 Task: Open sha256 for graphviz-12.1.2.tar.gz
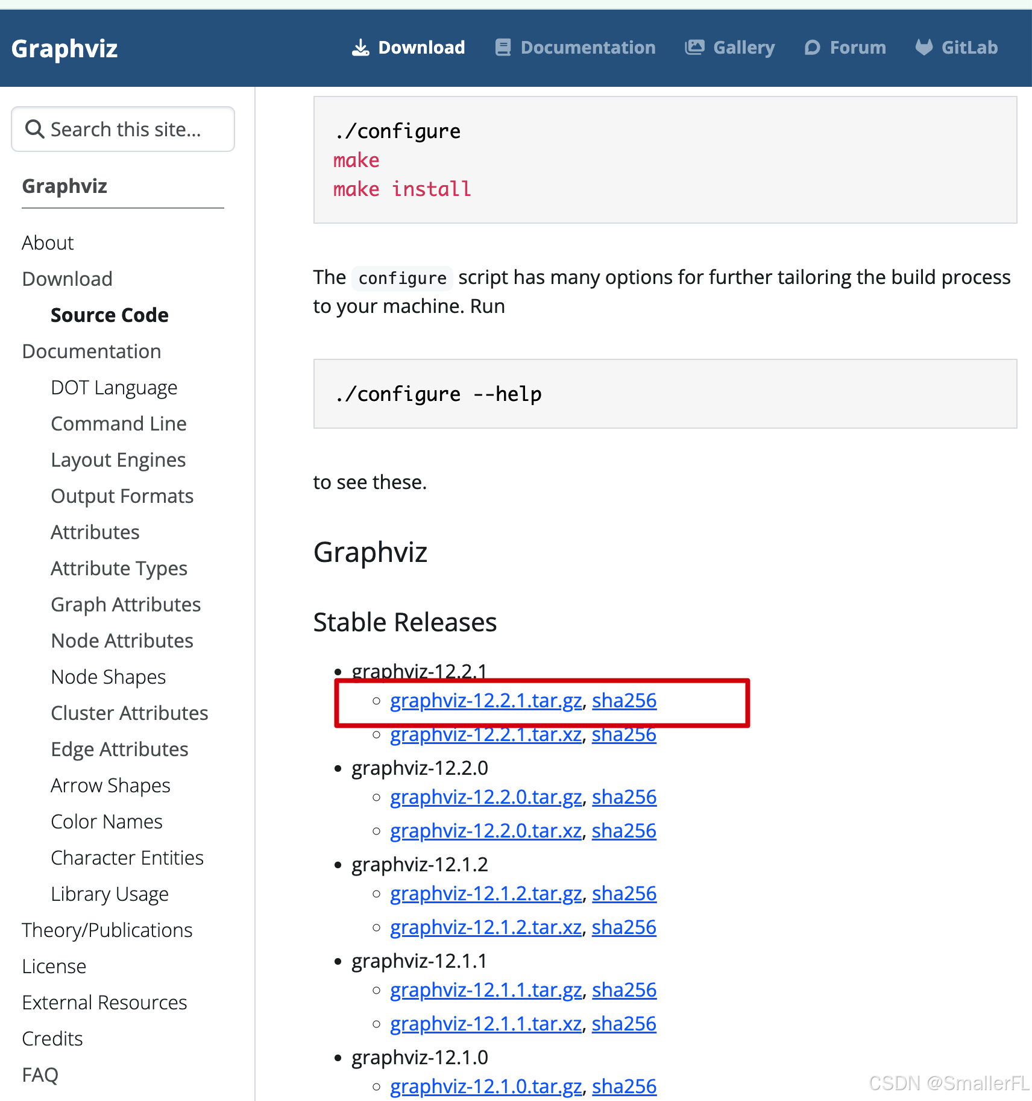[x=625, y=894]
